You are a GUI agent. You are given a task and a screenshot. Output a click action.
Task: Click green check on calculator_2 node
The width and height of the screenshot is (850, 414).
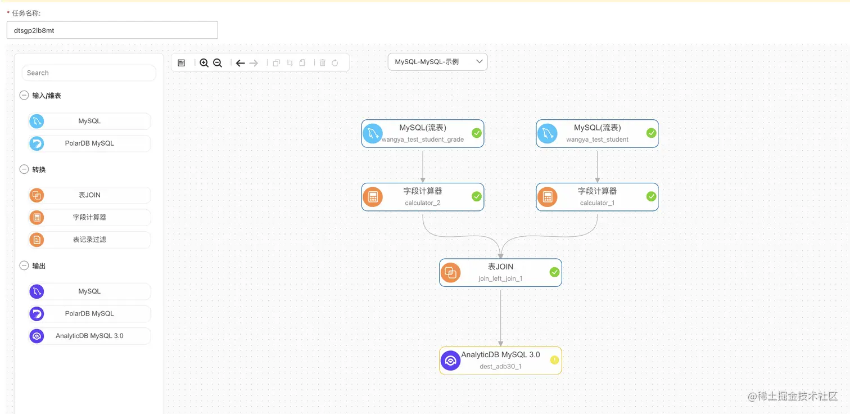click(x=477, y=197)
